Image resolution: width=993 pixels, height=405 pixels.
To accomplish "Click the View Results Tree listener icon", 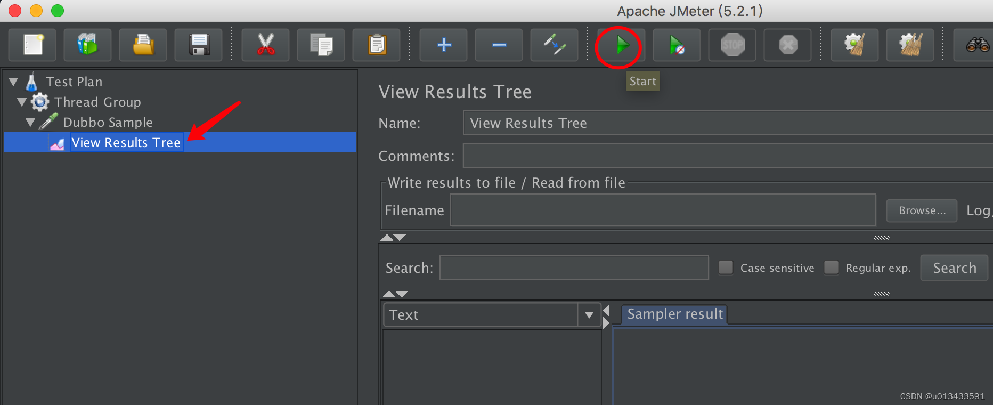I will (x=57, y=143).
